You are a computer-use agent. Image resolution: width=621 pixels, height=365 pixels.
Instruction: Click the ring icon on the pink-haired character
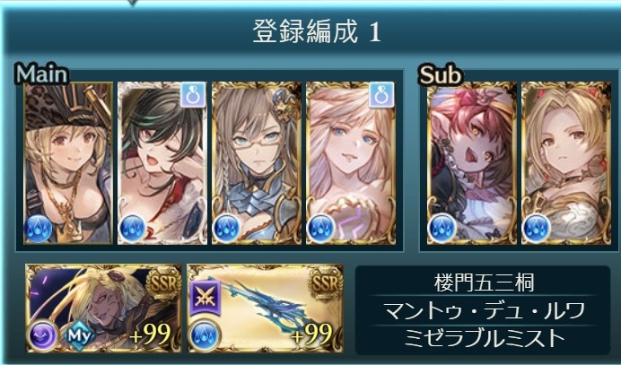point(381,95)
